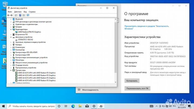Select the Компьютер tree item
Viewport: 194px width, 109px height.
(20, 50)
